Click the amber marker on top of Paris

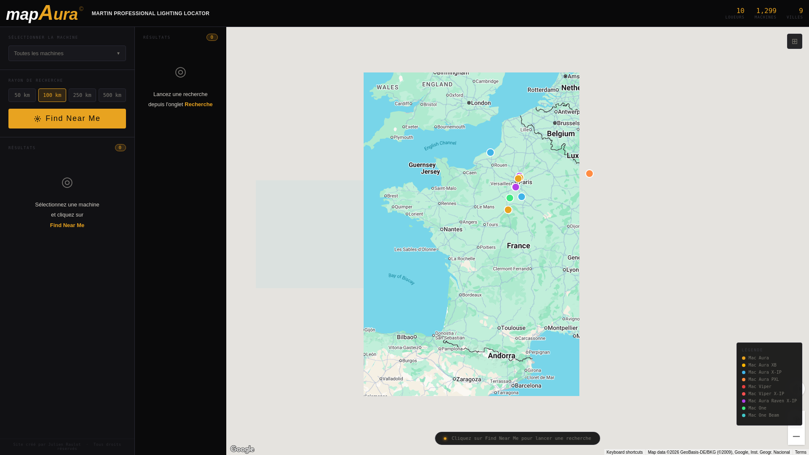pos(518,179)
